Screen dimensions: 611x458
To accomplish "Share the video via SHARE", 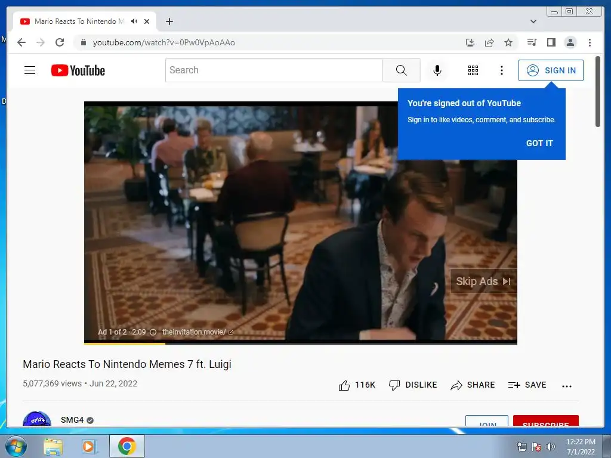I will tap(473, 385).
